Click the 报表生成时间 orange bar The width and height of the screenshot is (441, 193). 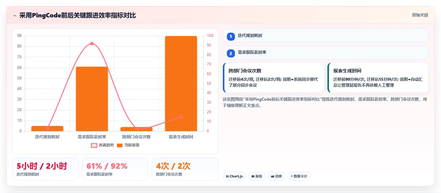pyautogui.click(x=181, y=84)
